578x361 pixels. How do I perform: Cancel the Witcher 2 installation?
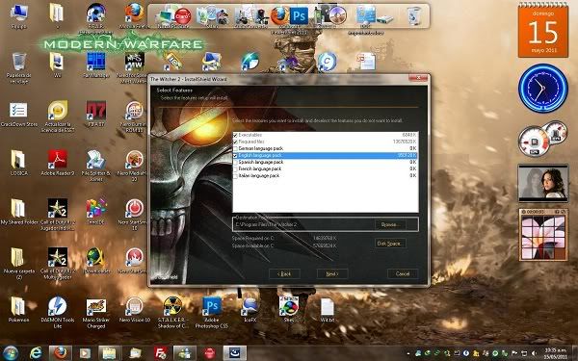pyautogui.click(x=403, y=273)
